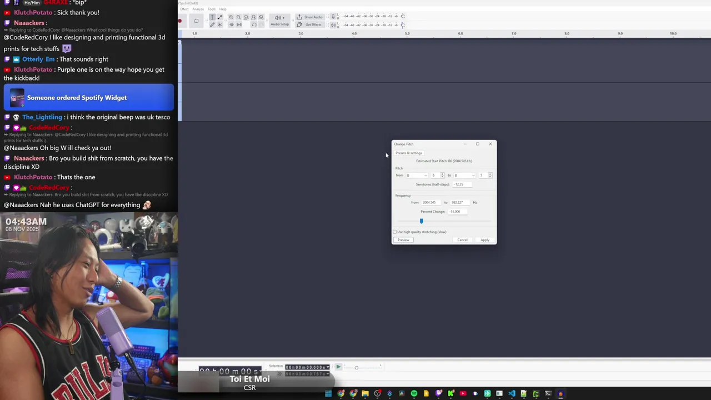
Task: Open YouTube icon in taskbar
Action: pos(463,393)
